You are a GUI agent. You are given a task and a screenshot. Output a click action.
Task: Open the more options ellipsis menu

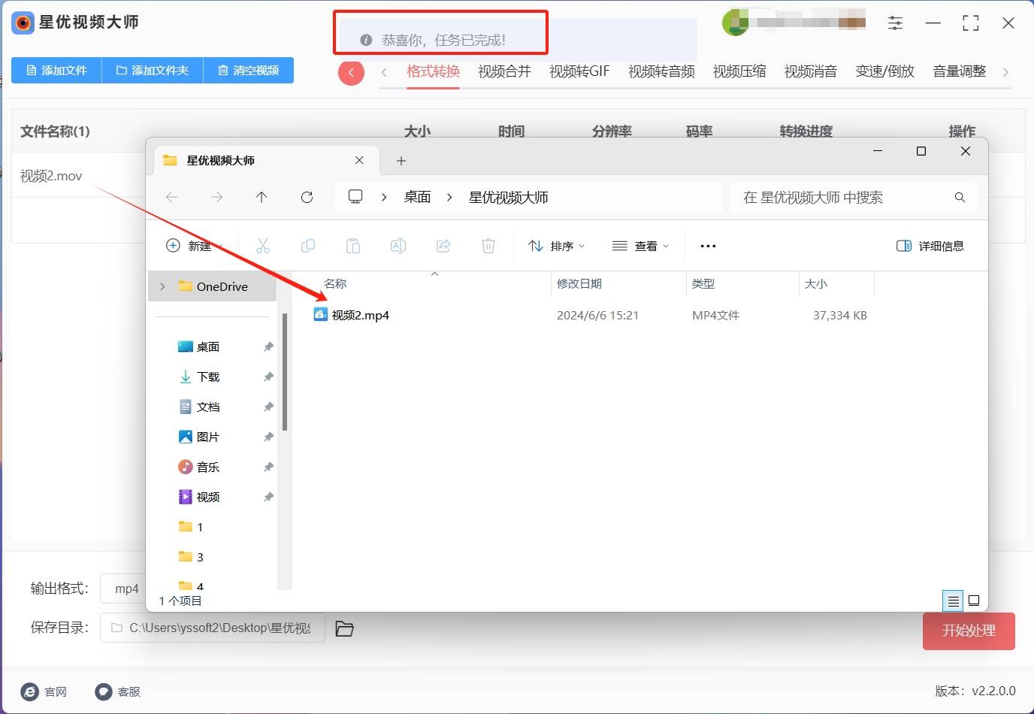tap(708, 246)
